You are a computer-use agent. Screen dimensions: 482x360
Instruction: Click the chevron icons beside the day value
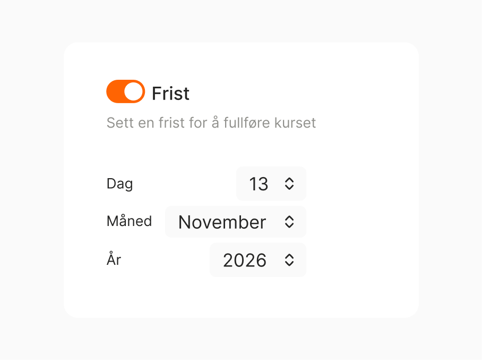[290, 183]
